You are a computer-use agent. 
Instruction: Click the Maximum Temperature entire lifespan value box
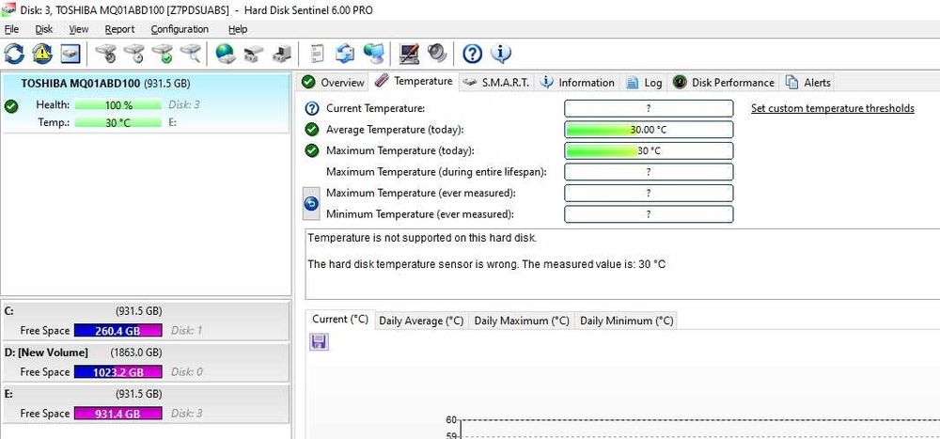click(x=649, y=171)
